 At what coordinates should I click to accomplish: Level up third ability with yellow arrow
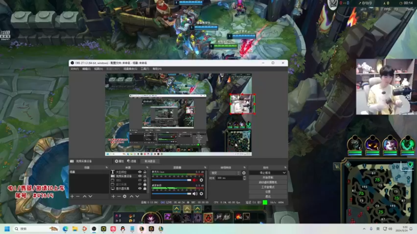[x=198, y=209]
